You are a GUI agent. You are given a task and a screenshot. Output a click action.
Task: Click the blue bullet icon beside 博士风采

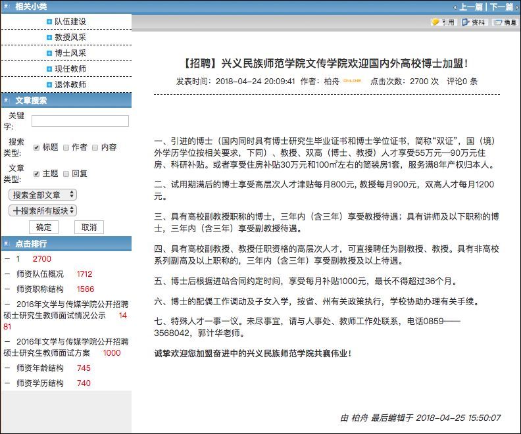point(49,53)
